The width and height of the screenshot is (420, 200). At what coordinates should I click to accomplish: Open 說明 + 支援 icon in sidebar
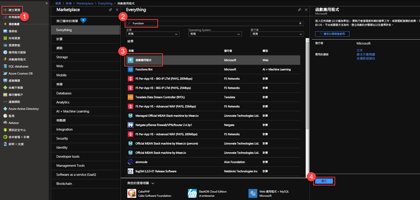[5, 144]
